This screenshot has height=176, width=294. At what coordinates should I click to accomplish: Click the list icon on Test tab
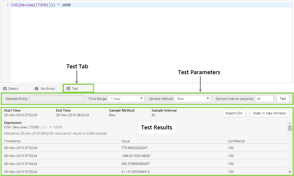[x=68, y=89]
